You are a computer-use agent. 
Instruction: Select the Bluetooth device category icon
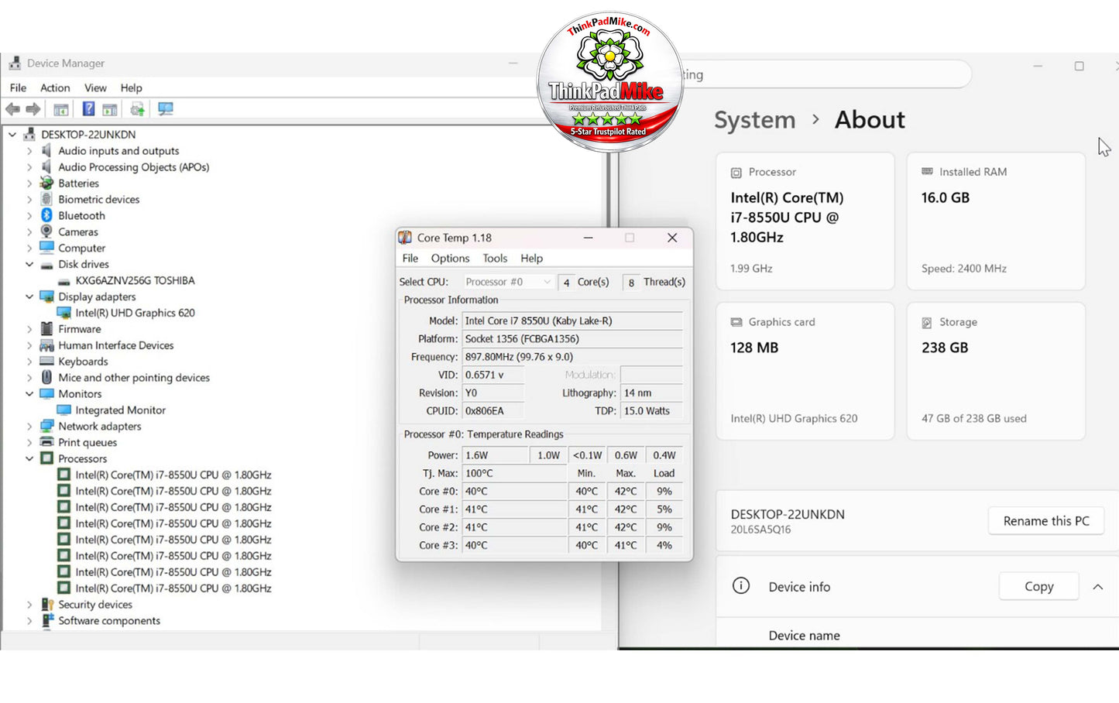tap(46, 215)
